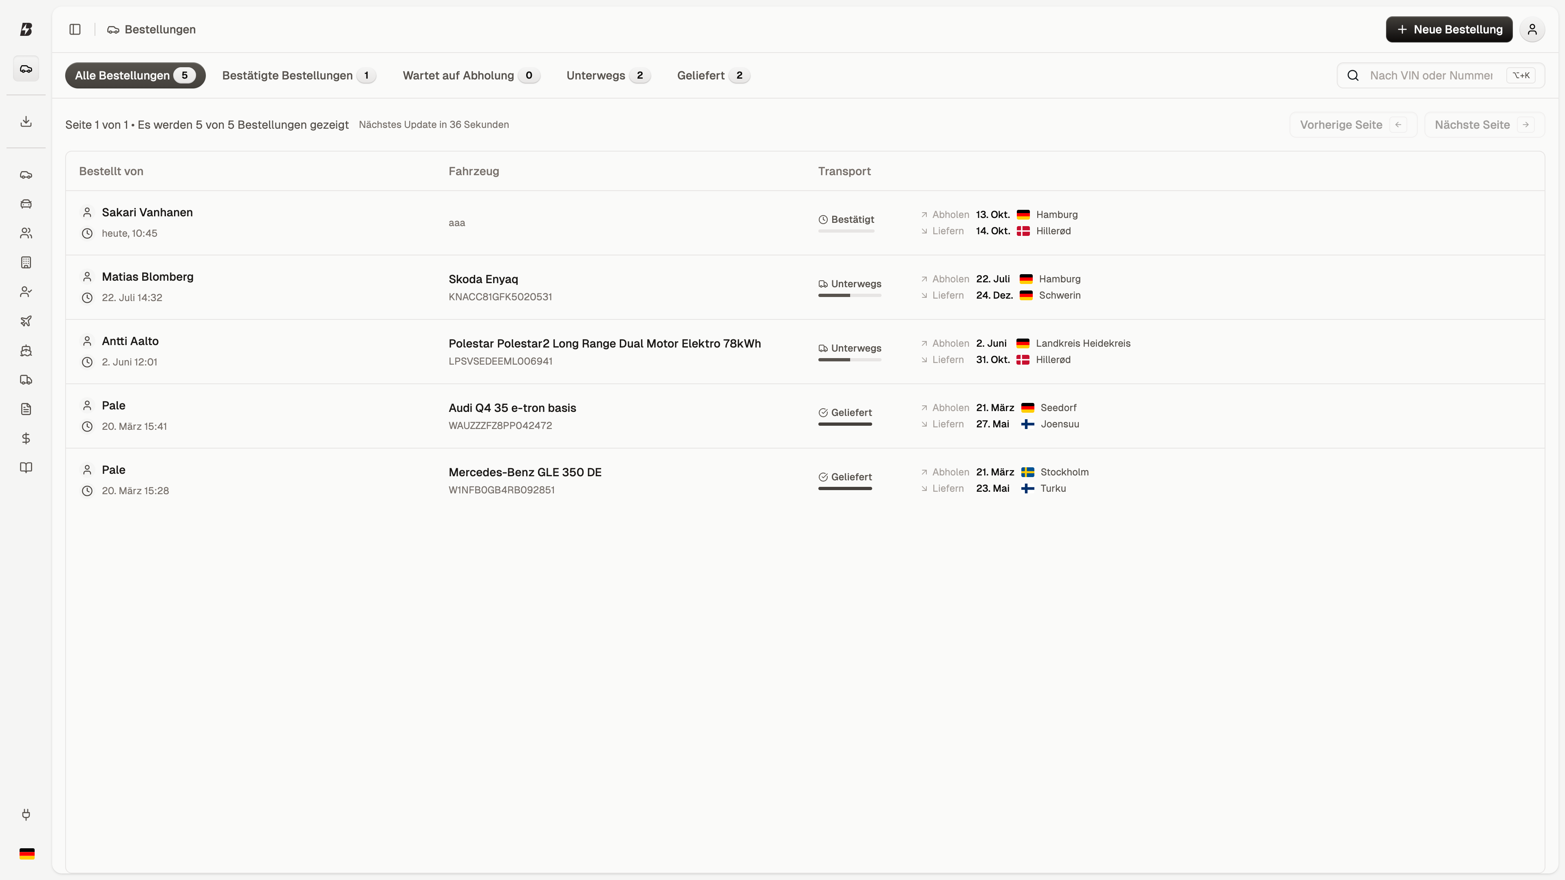Switch to the Bestätigte Bestellungen tab
This screenshot has height=880, width=1565.
[x=298, y=75]
